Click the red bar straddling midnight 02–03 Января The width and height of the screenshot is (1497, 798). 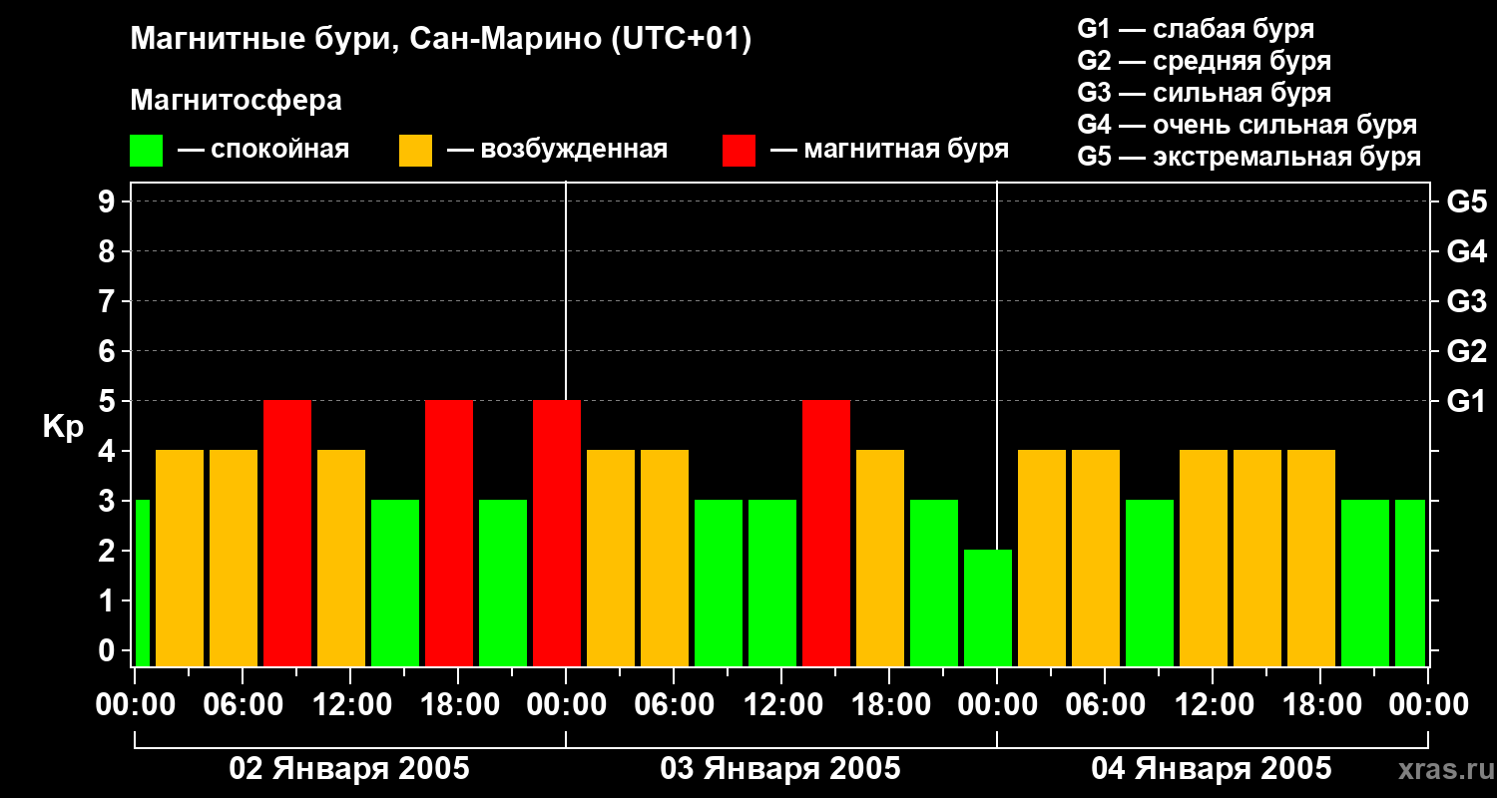pyautogui.click(x=557, y=533)
